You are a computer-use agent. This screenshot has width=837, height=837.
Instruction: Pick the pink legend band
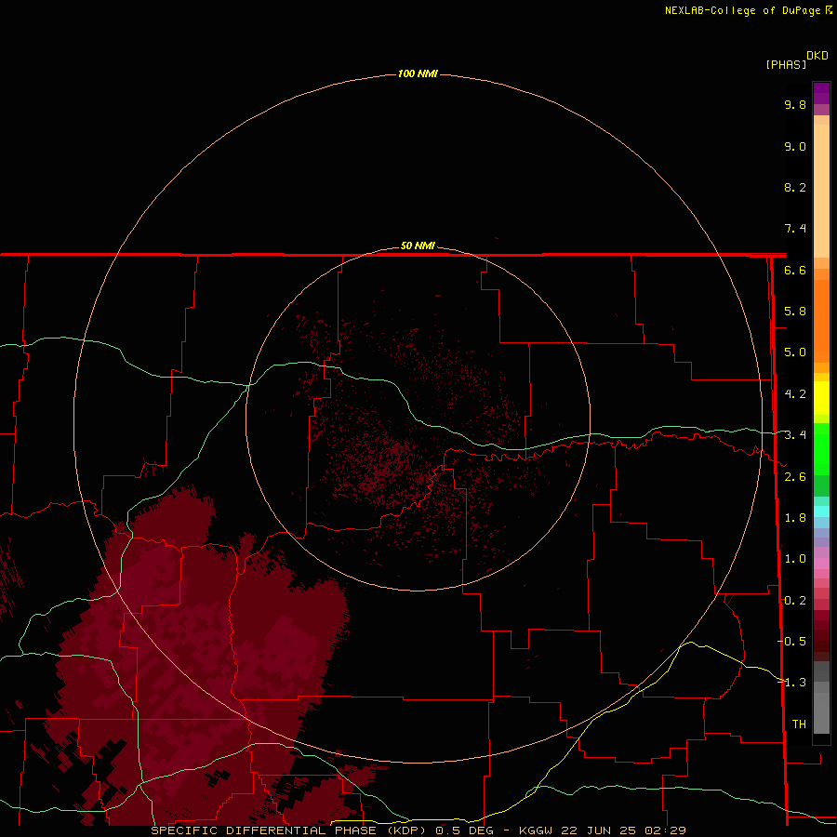(x=821, y=564)
